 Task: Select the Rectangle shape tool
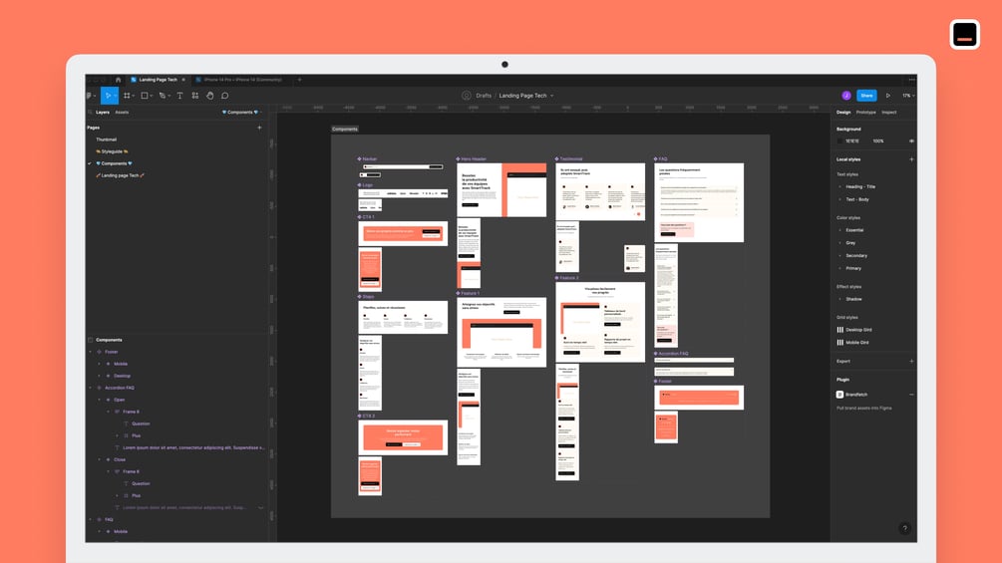click(x=145, y=96)
